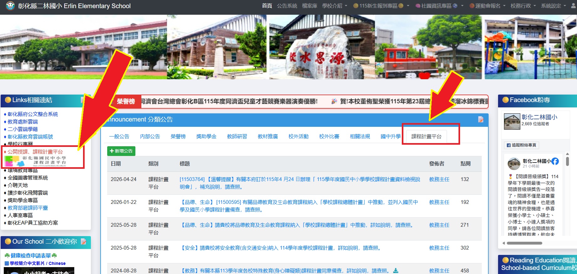The image size is (577, 274).
Task: Click the download icon on the 2024-08-28 announcement
Action: coord(396,271)
